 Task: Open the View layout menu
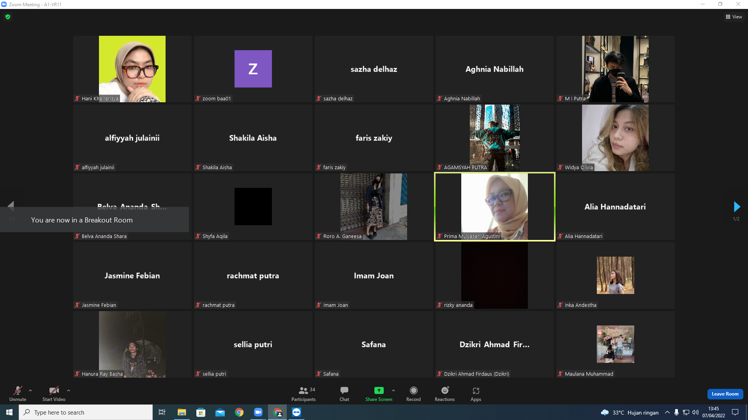click(734, 17)
